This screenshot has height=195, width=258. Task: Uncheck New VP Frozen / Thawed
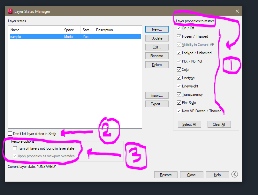pos(178,111)
